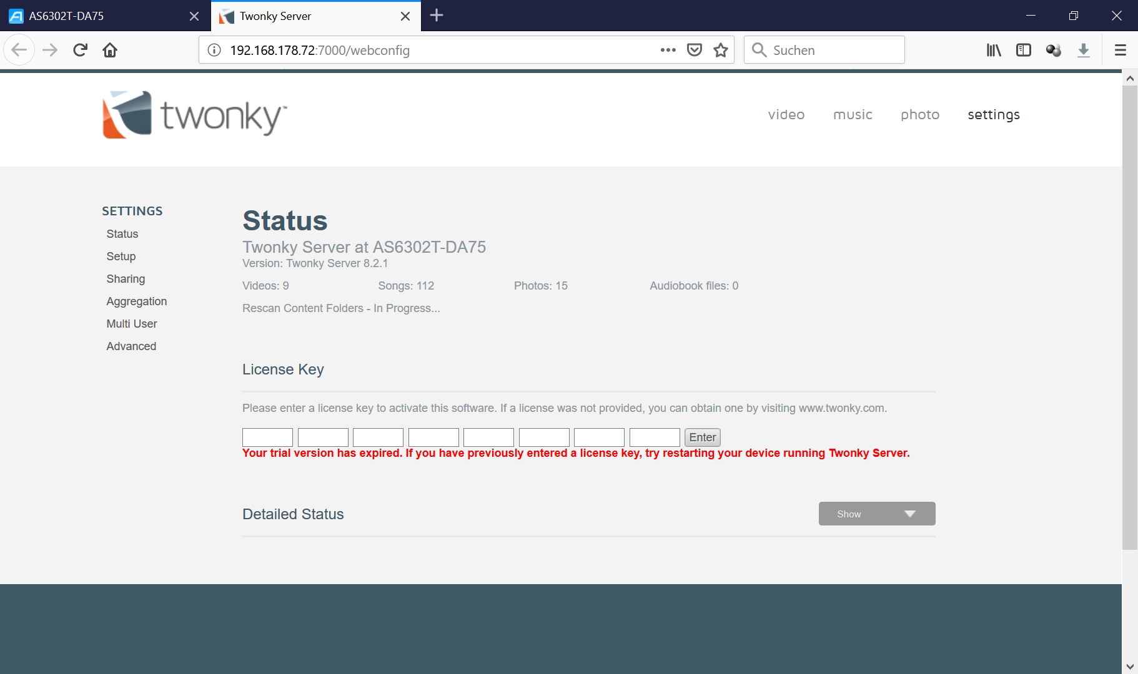Click the address bar URL
Image resolution: width=1138 pixels, height=674 pixels.
[320, 50]
